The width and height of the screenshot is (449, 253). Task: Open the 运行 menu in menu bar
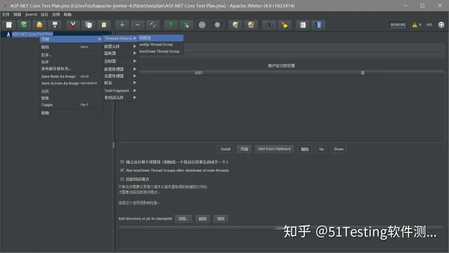click(44, 14)
